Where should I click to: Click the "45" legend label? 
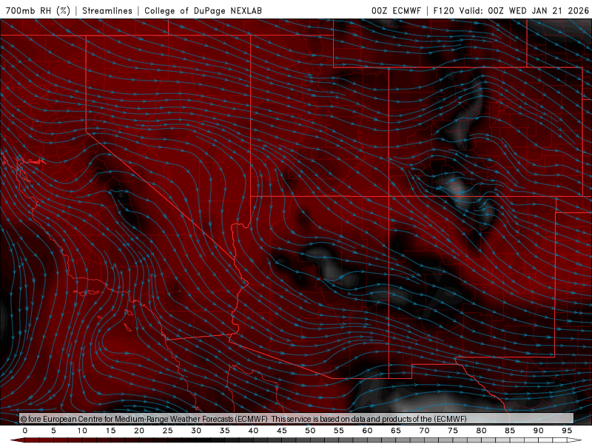click(282, 431)
